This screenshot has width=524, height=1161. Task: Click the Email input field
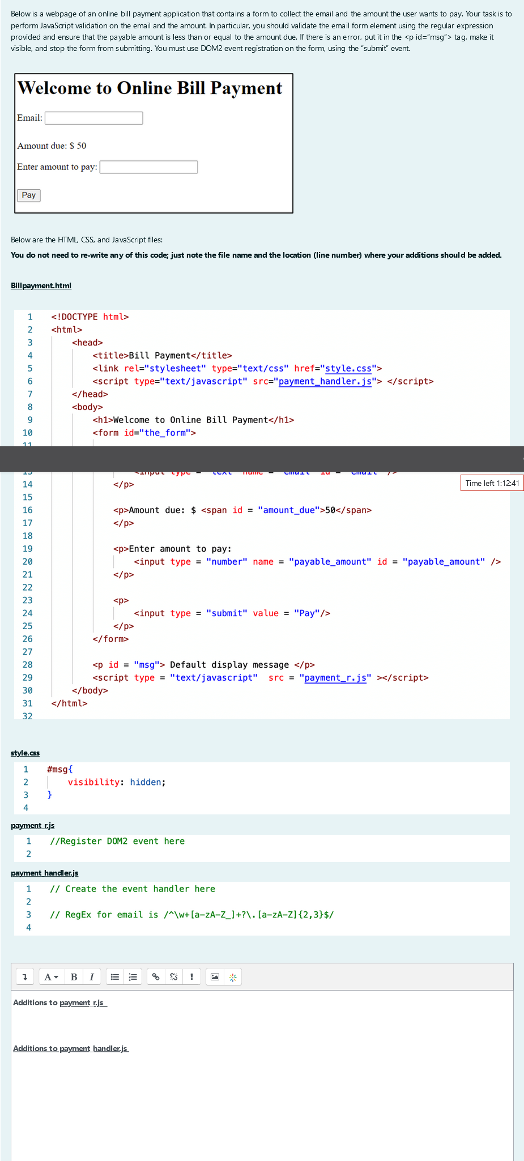94,118
